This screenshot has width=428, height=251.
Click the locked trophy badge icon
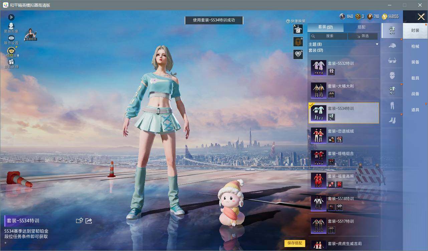[298, 42]
